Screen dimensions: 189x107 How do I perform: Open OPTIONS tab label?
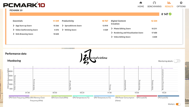(181, 7)
